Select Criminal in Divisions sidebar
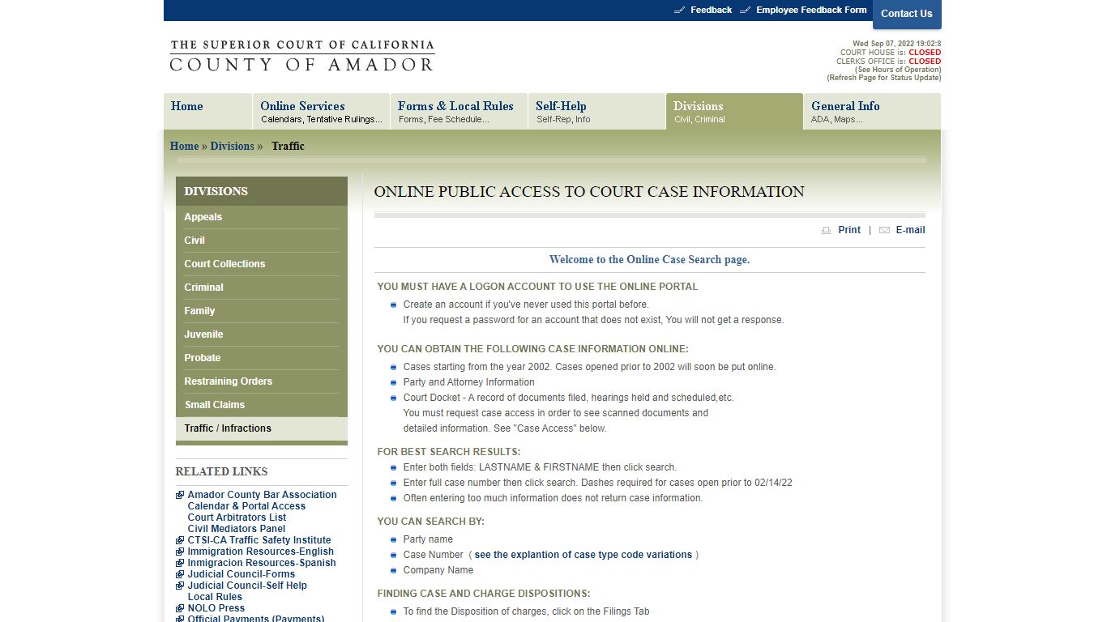The width and height of the screenshot is (1107, 622). [x=261, y=288]
